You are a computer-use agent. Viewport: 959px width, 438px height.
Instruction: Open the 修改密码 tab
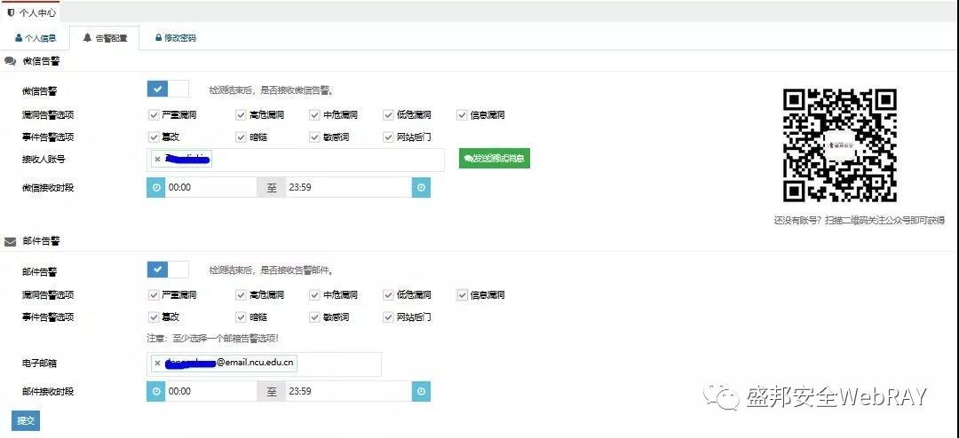click(x=176, y=38)
